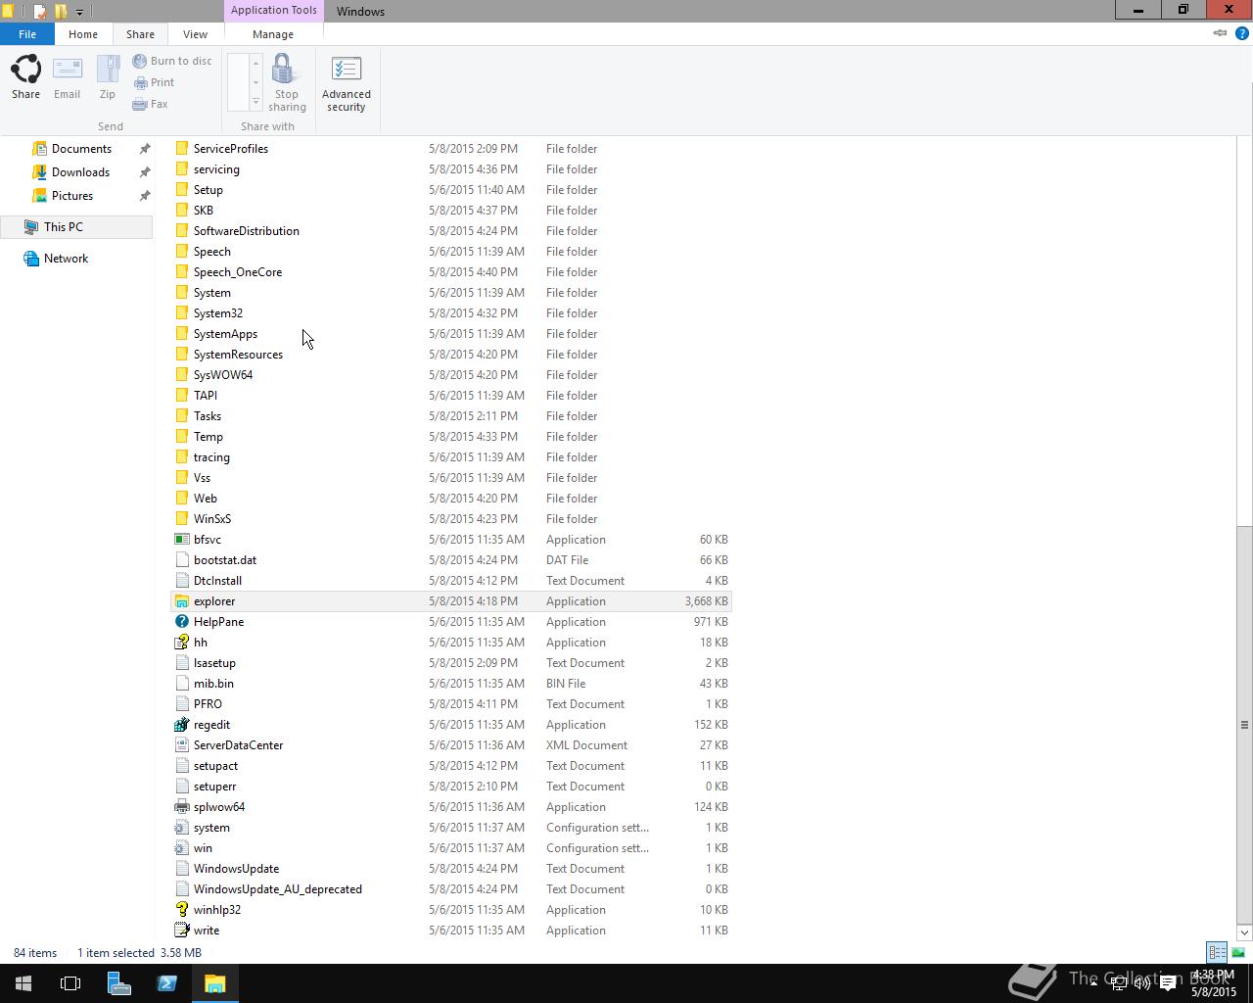Switch to the Home ribbon tab

tap(83, 34)
